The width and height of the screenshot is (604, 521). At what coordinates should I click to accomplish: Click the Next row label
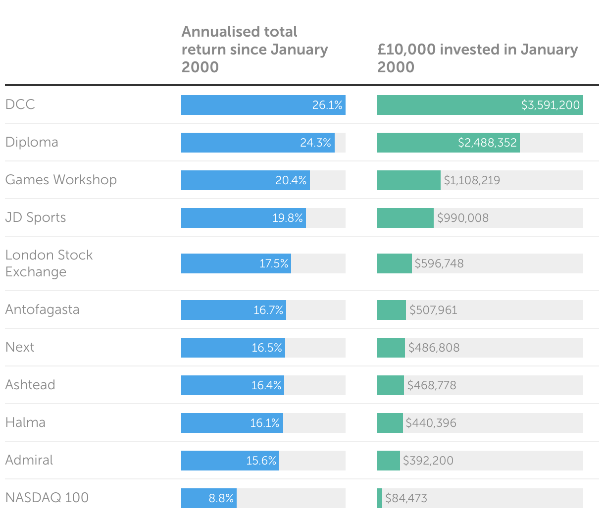click(x=20, y=347)
